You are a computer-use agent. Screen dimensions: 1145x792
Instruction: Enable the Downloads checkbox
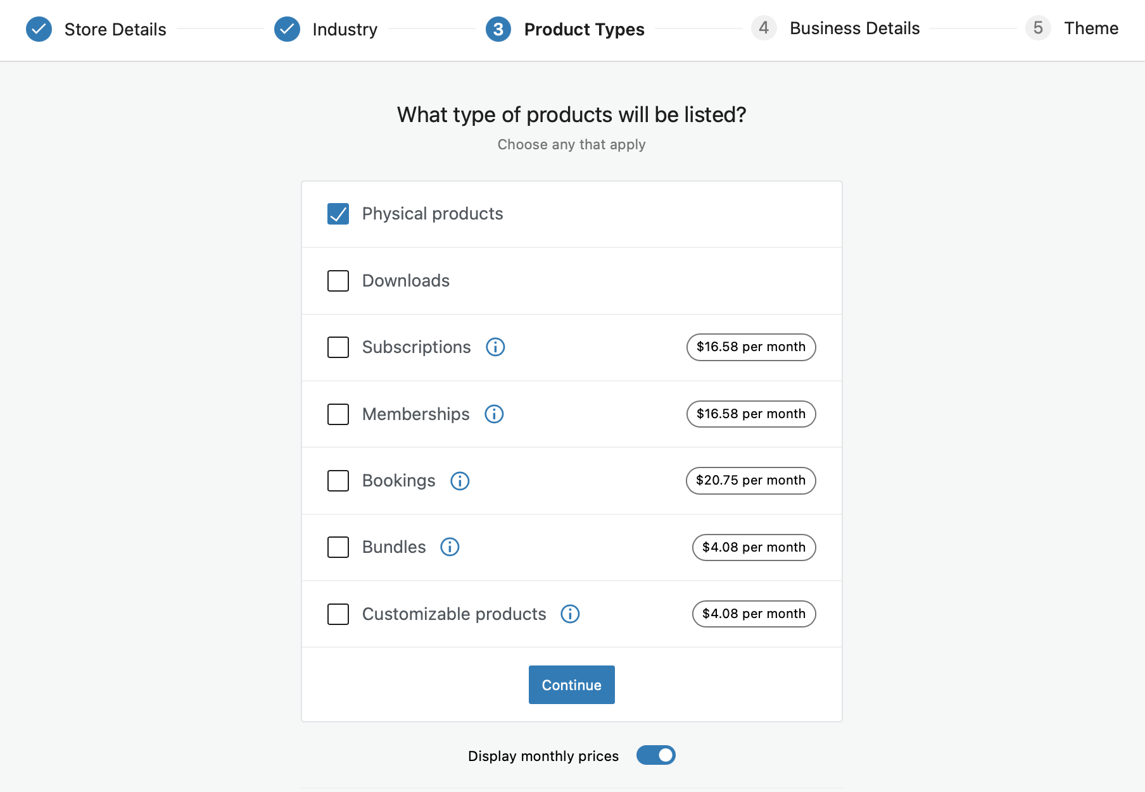338,281
